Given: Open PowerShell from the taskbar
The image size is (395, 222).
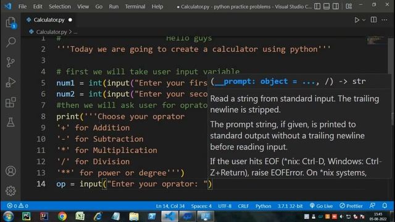Looking at the screenshot, I should tap(152, 216).
